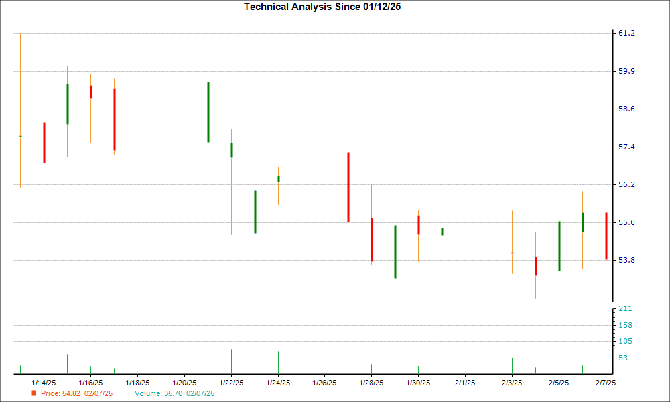This screenshot has height=402, width=670.
Task: Click the chart title Technical Analysis Since 01/12/25
Action: click(322, 7)
